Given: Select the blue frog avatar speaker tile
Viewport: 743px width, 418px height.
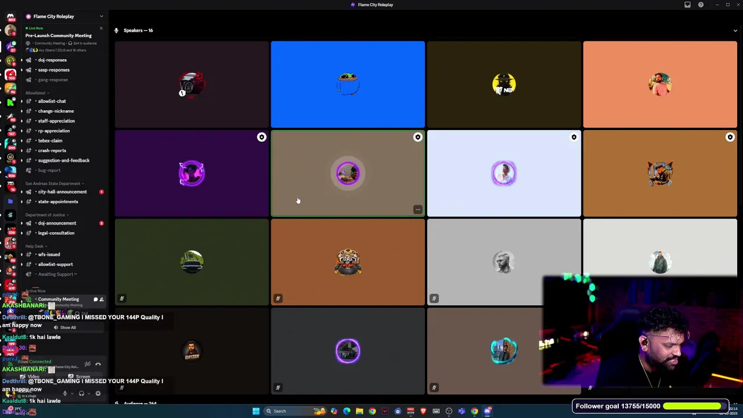Looking at the screenshot, I should [348, 84].
